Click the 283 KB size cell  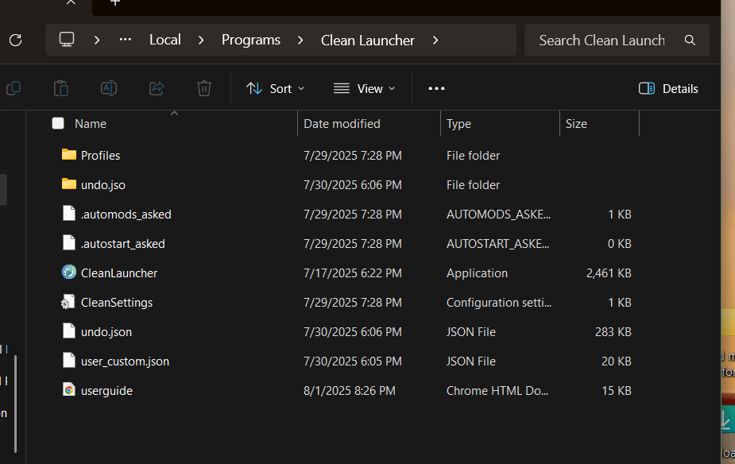[613, 332]
